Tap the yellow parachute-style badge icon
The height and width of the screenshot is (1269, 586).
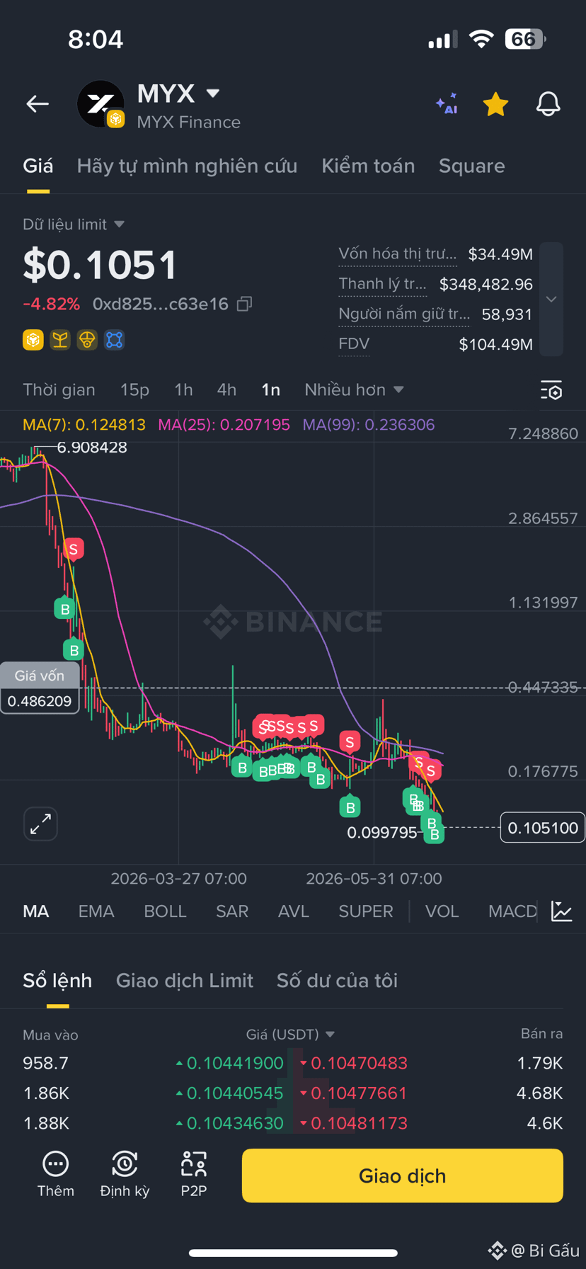coord(87,341)
